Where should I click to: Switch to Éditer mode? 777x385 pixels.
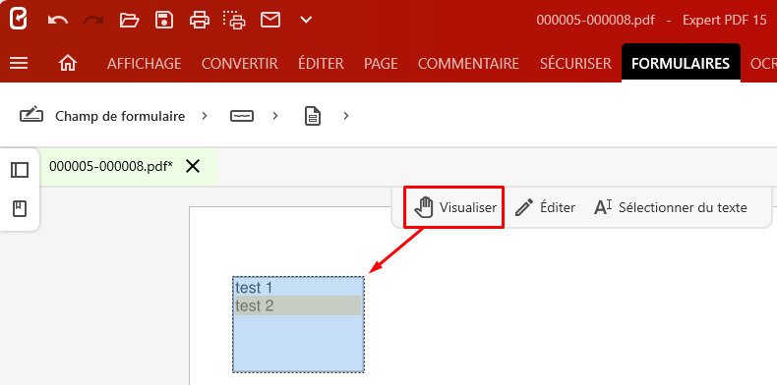click(x=545, y=207)
